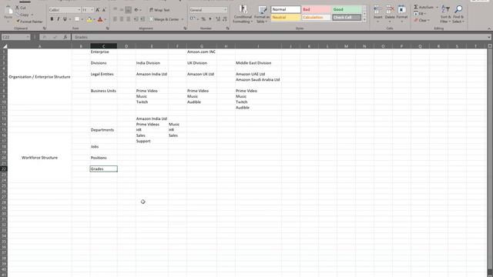Click the Delete cells icon
Screen dimensions: 493x277
click(x=390, y=10)
